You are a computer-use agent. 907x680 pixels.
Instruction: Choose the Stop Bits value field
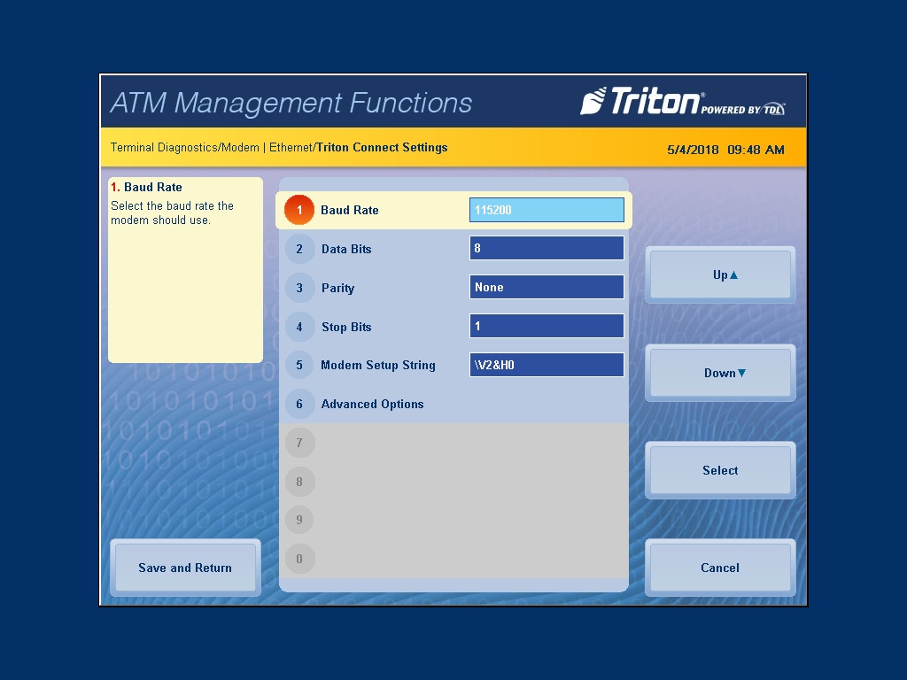pyautogui.click(x=547, y=326)
